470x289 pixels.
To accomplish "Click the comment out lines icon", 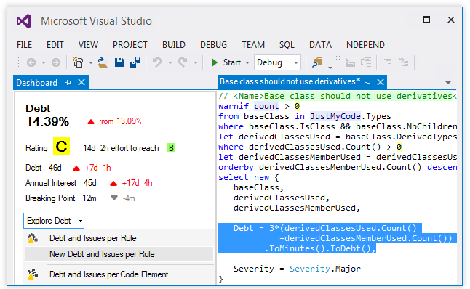I will (x=388, y=62).
